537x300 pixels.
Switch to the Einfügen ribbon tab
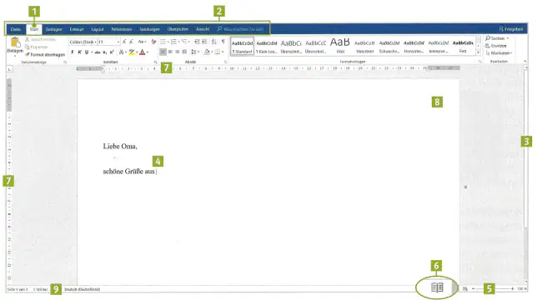point(53,29)
